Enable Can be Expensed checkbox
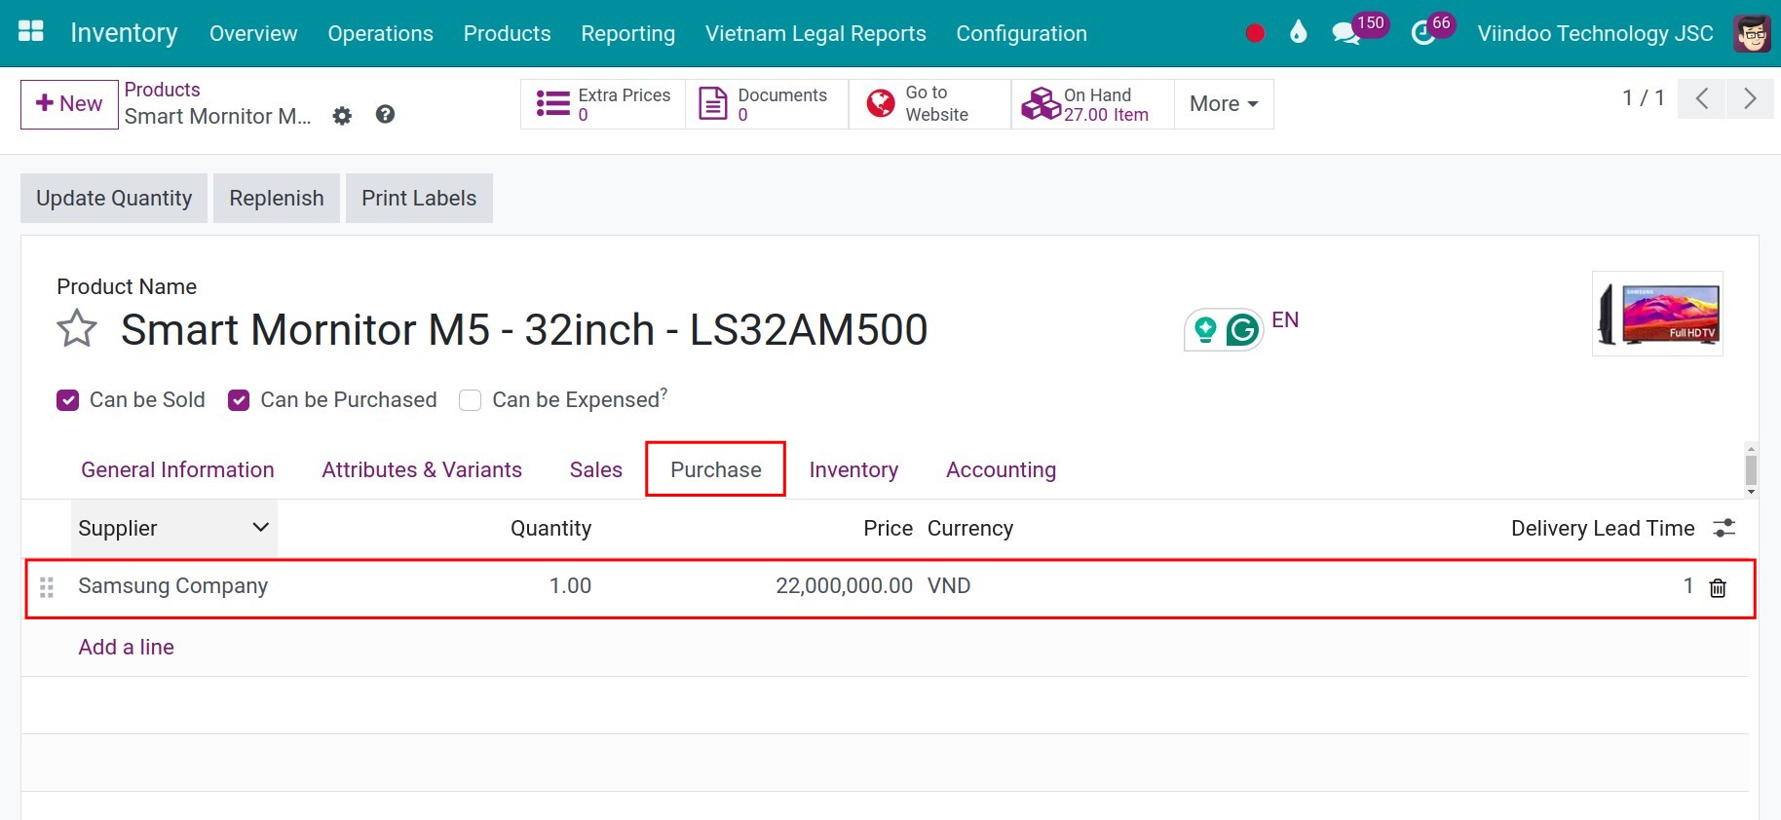This screenshot has height=820, width=1781. [x=470, y=400]
